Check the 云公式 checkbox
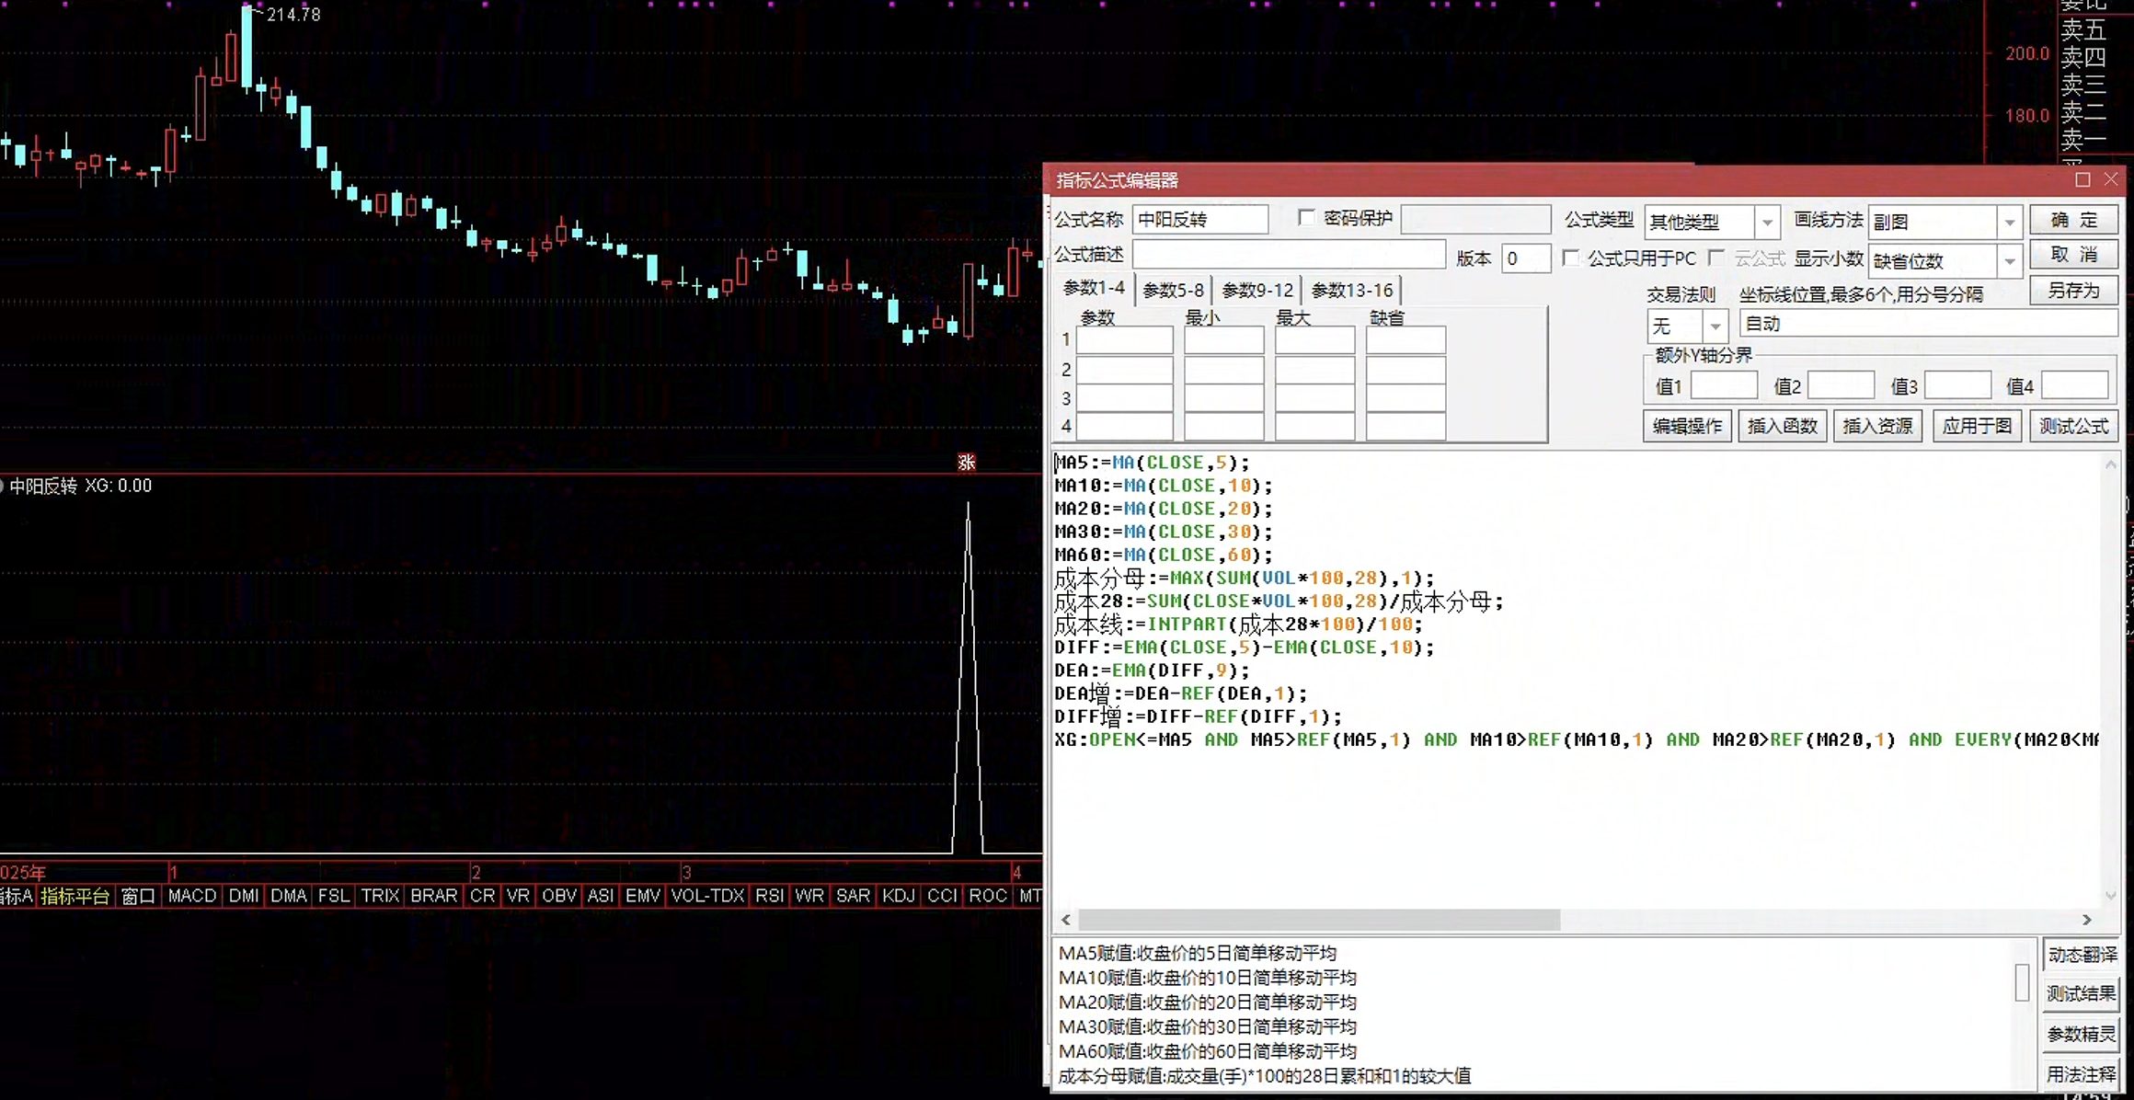Screen dimensions: 2134x1100 pyautogui.click(x=1716, y=258)
